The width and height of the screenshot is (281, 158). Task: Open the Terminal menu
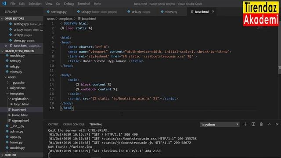pyautogui.click(x=84, y=4)
